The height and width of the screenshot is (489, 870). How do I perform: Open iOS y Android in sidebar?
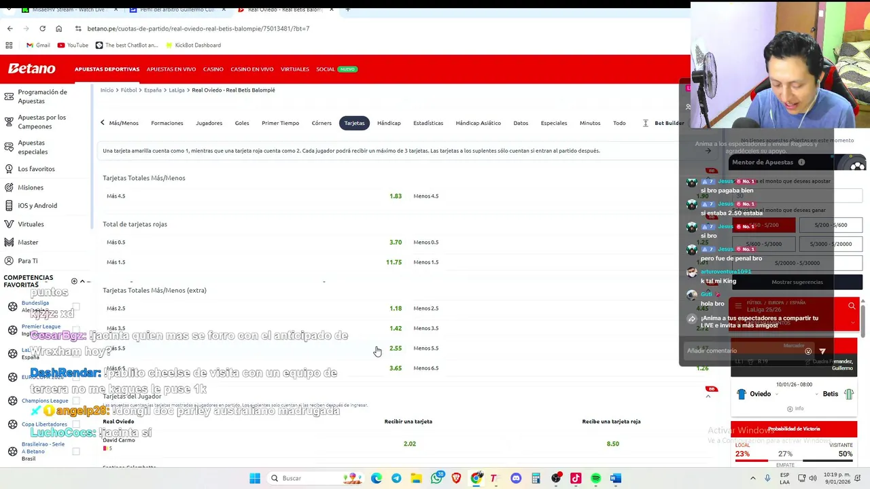click(37, 205)
